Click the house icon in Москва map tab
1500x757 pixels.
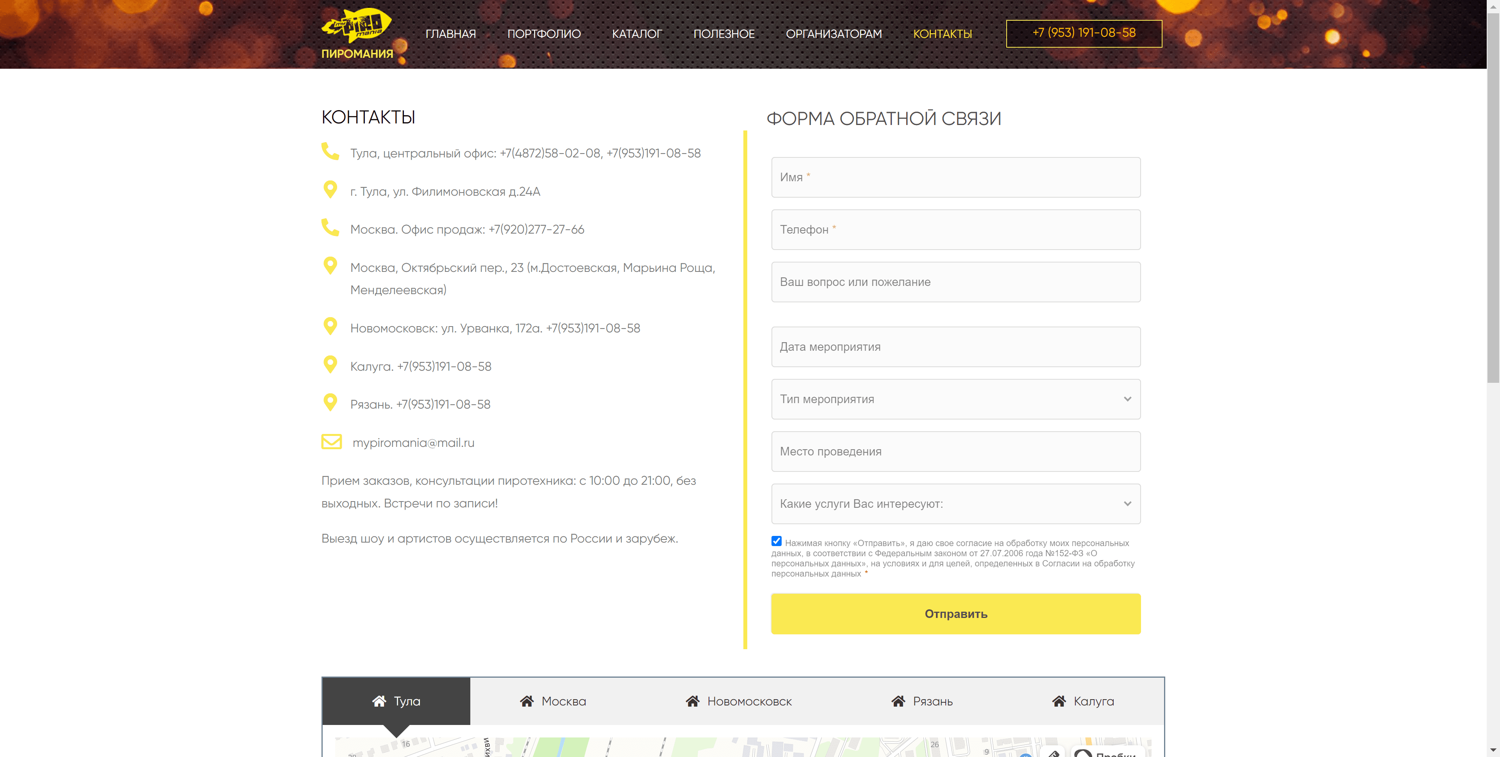click(527, 700)
